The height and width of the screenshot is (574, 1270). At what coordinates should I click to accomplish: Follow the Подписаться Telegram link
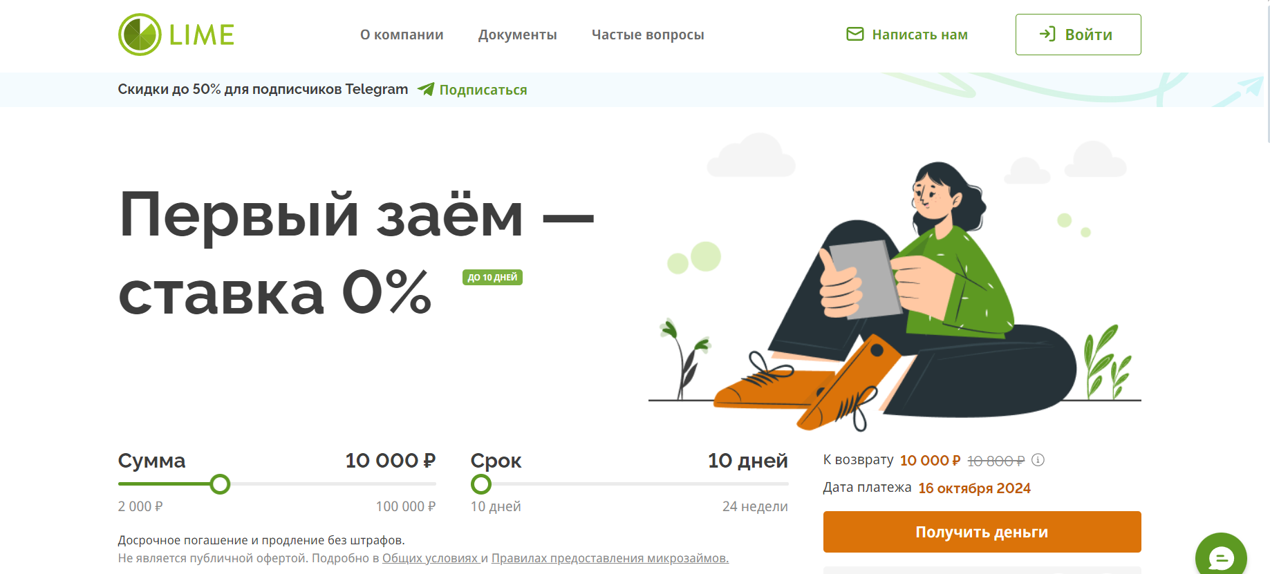point(483,90)
